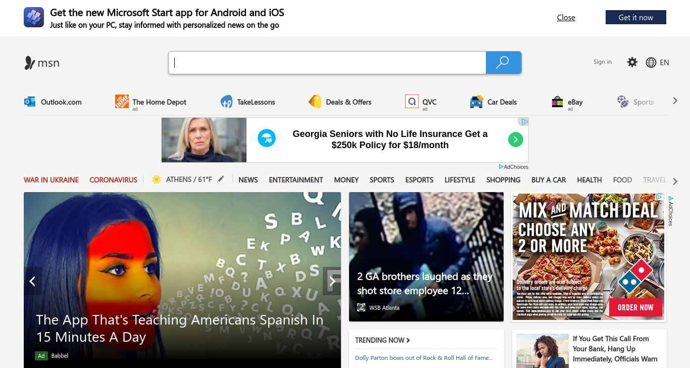
Task: Open the CORONAVIRUS link
Action: tap(114, 180)
